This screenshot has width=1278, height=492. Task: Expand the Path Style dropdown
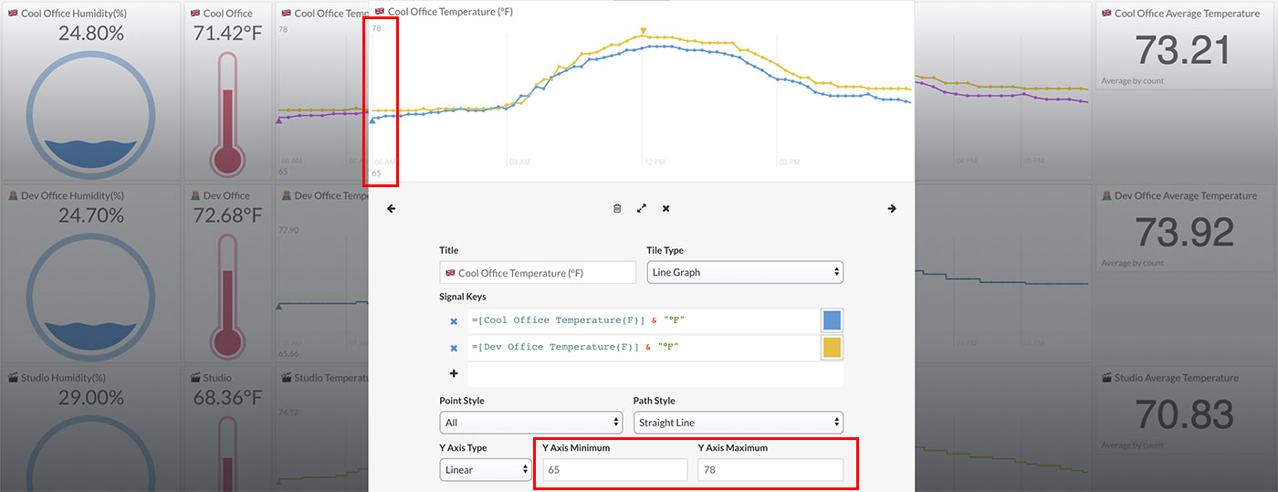738,423
